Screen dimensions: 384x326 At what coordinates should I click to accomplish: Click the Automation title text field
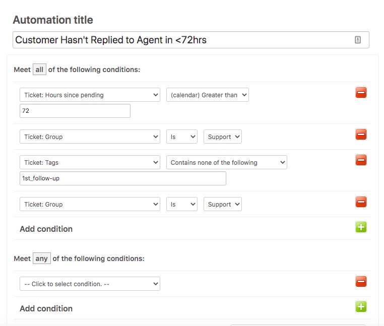click(181, 40)
